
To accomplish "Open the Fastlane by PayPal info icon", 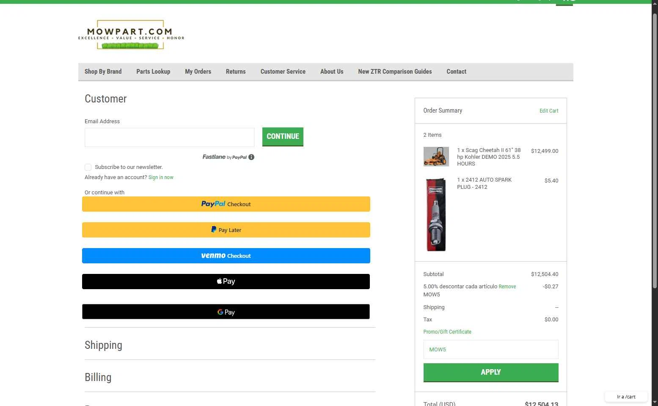I will coord(251,157).
